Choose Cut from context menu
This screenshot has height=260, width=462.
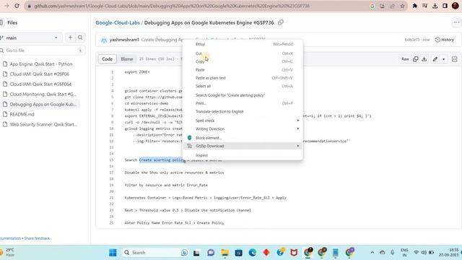pos(243,53)
